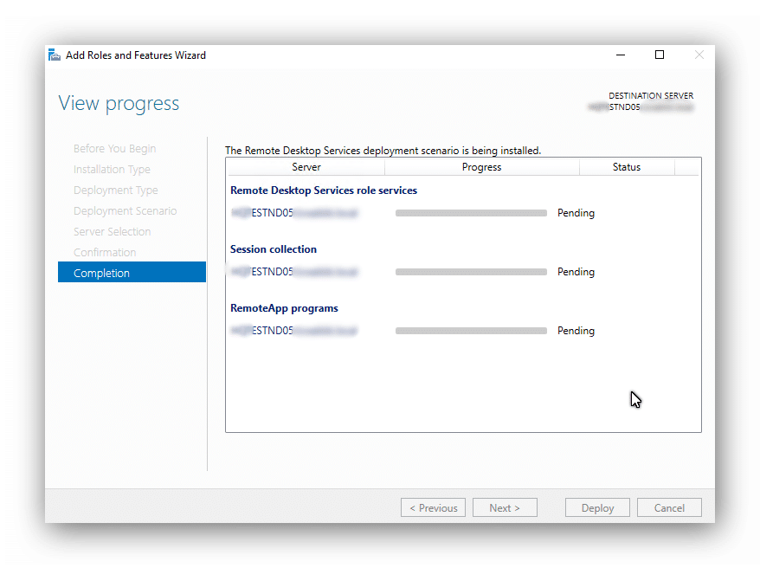Select the Remote Desktop Services role services heading
Image resolution: width=760 pixels, height=568 pixels.
click(x=324, y=190)
